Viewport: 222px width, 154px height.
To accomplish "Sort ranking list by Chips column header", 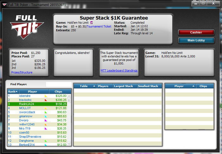I will click(60, 92).
